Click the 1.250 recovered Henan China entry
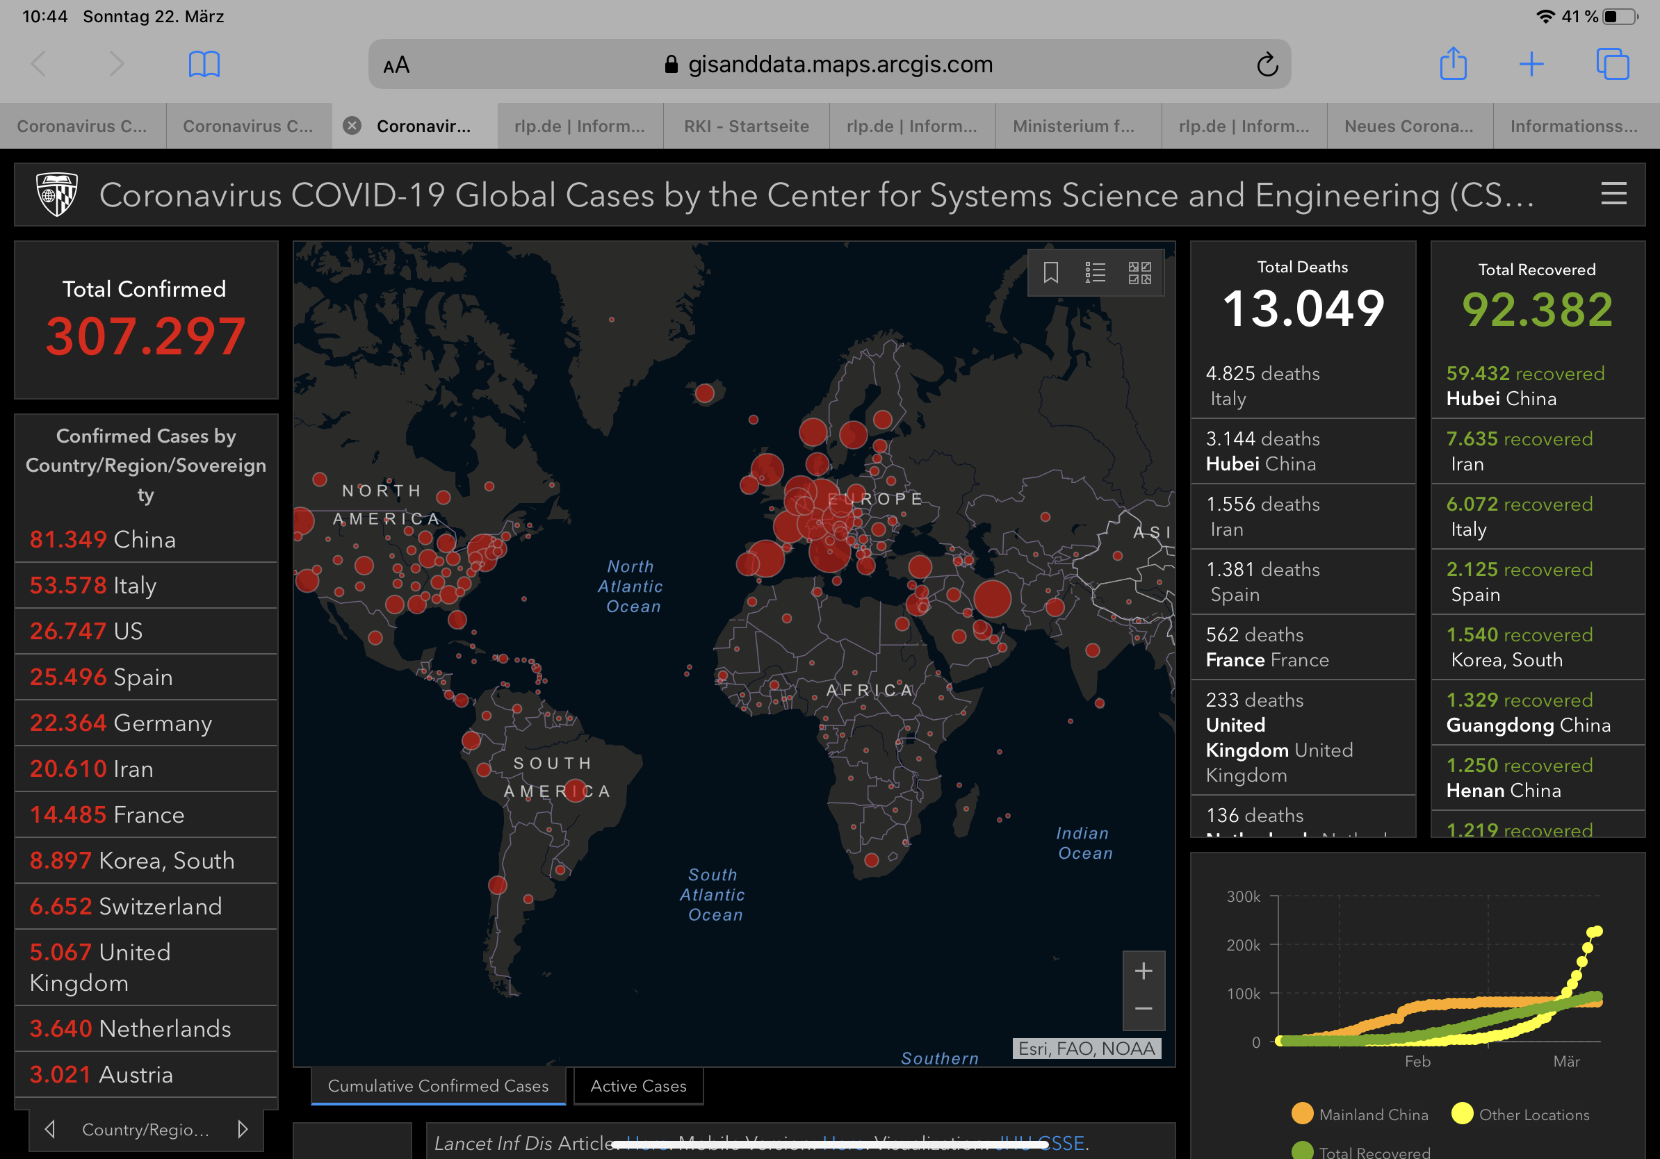The width and height of the screenshot is (1660, 1159). point(1538,778)
